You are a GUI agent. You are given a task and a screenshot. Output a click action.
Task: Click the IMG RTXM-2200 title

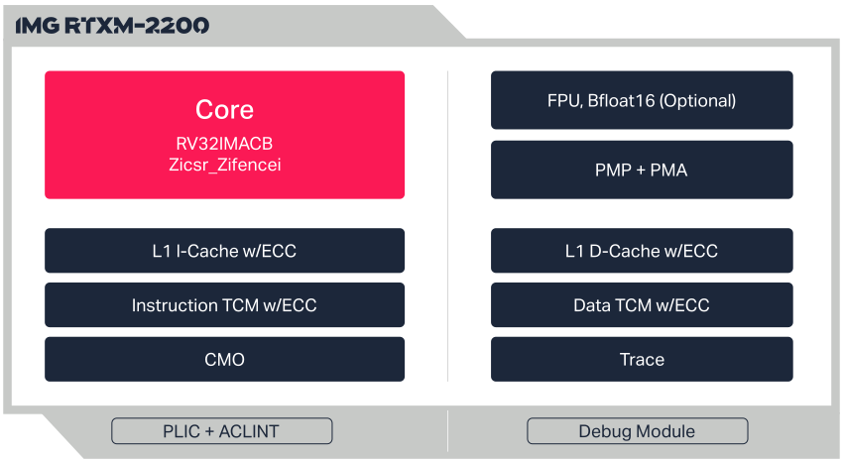point(112,27)
